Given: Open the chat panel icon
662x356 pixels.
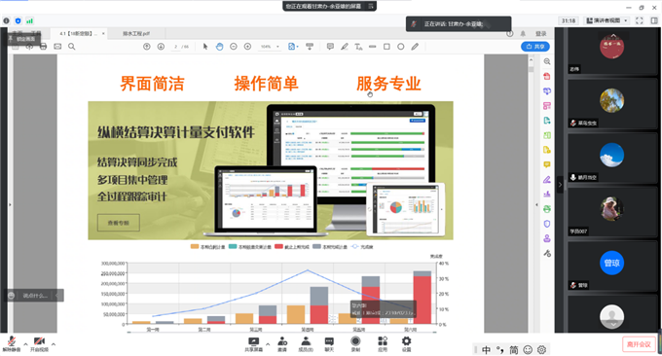Looking at the screenshot, I should 329,343.
